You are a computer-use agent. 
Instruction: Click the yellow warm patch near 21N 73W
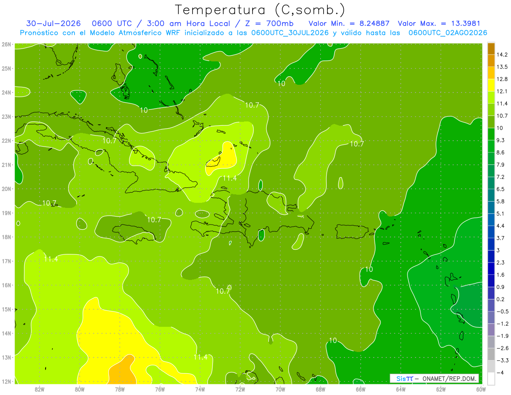click(x=222, y=159)
